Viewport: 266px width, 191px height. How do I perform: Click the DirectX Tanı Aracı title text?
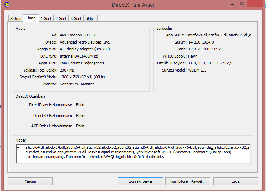pos(133,5)
